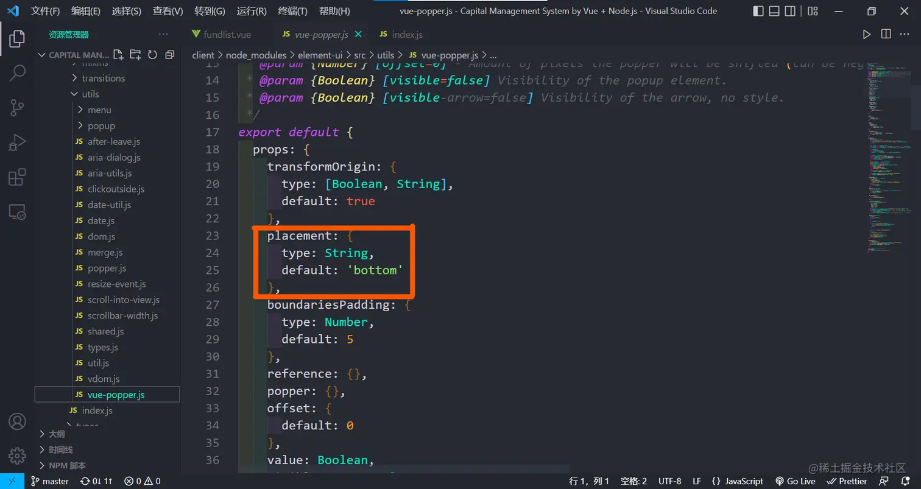
Task: Open the Search view in activity bar
Action: coord(17,74)
